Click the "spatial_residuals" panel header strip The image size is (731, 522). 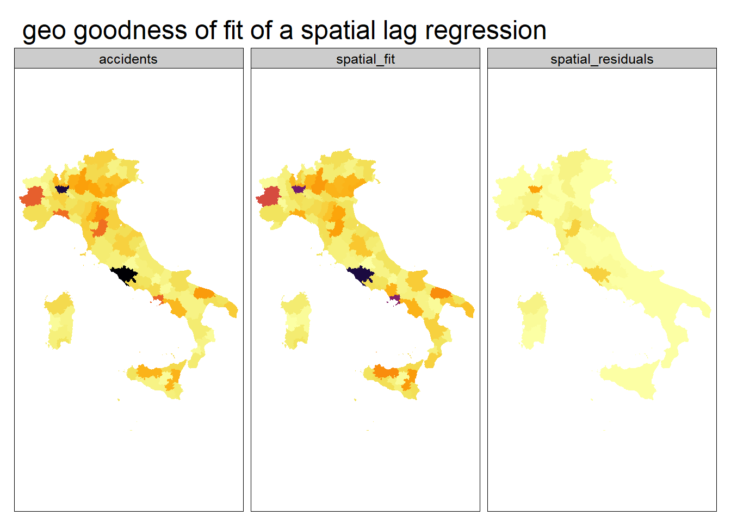click(602, 59)
